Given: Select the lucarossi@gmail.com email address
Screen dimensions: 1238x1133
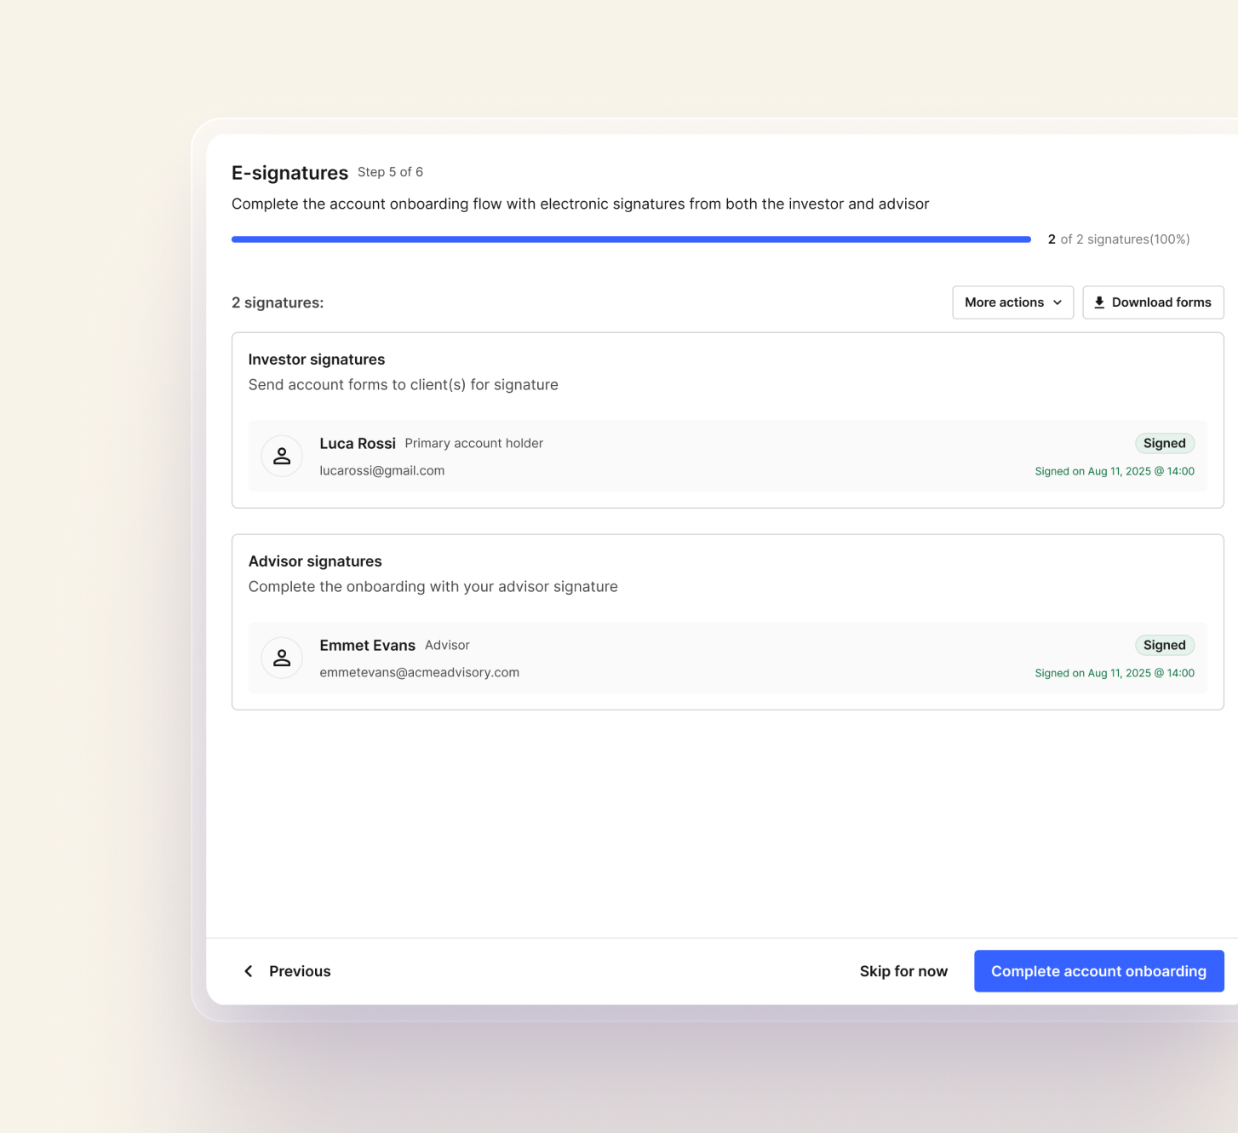Looking at the screenshot, I should [381, 470].
